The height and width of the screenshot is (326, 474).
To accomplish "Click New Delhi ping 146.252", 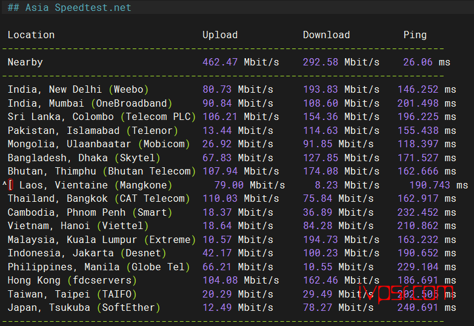I will click(418, 90).
